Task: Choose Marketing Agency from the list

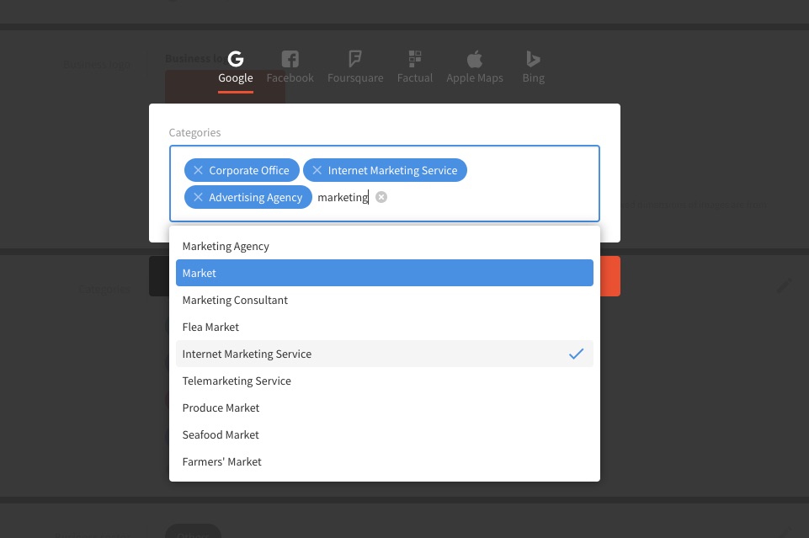Action: coord(385,246)
